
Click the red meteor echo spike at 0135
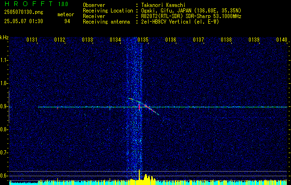point(139,107)
